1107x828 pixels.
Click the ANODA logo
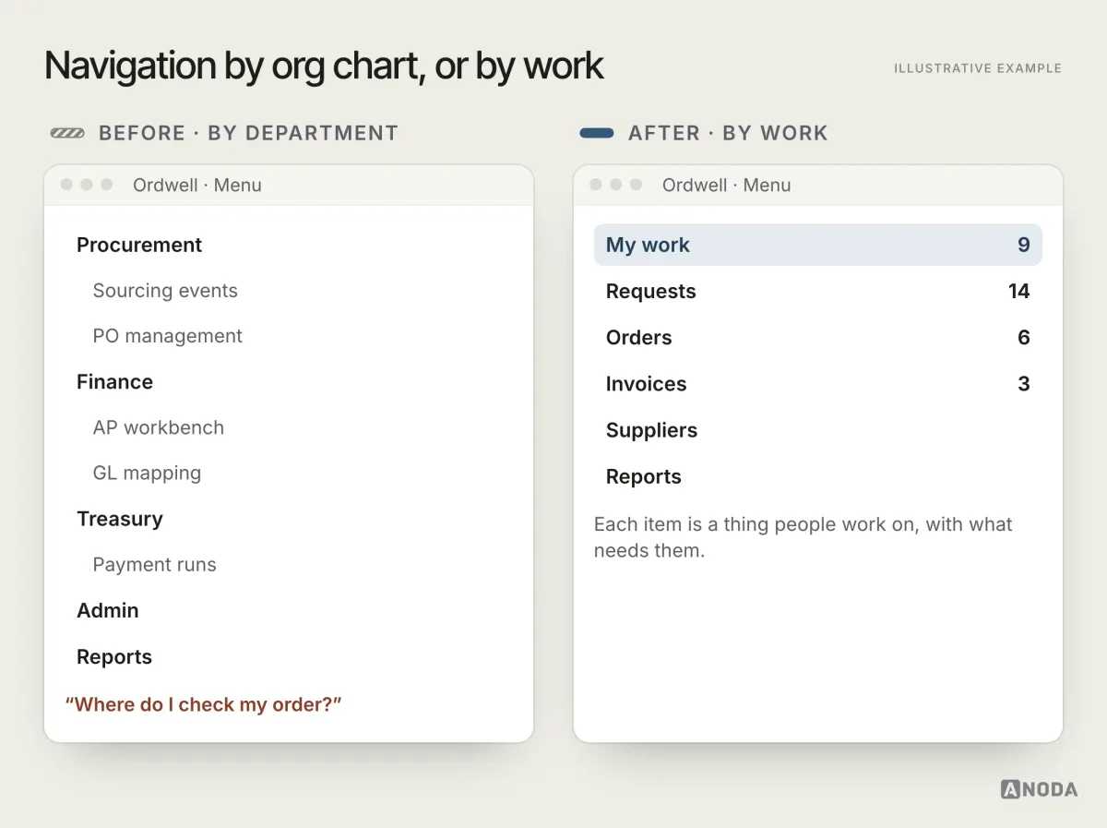pos(1039,789)
